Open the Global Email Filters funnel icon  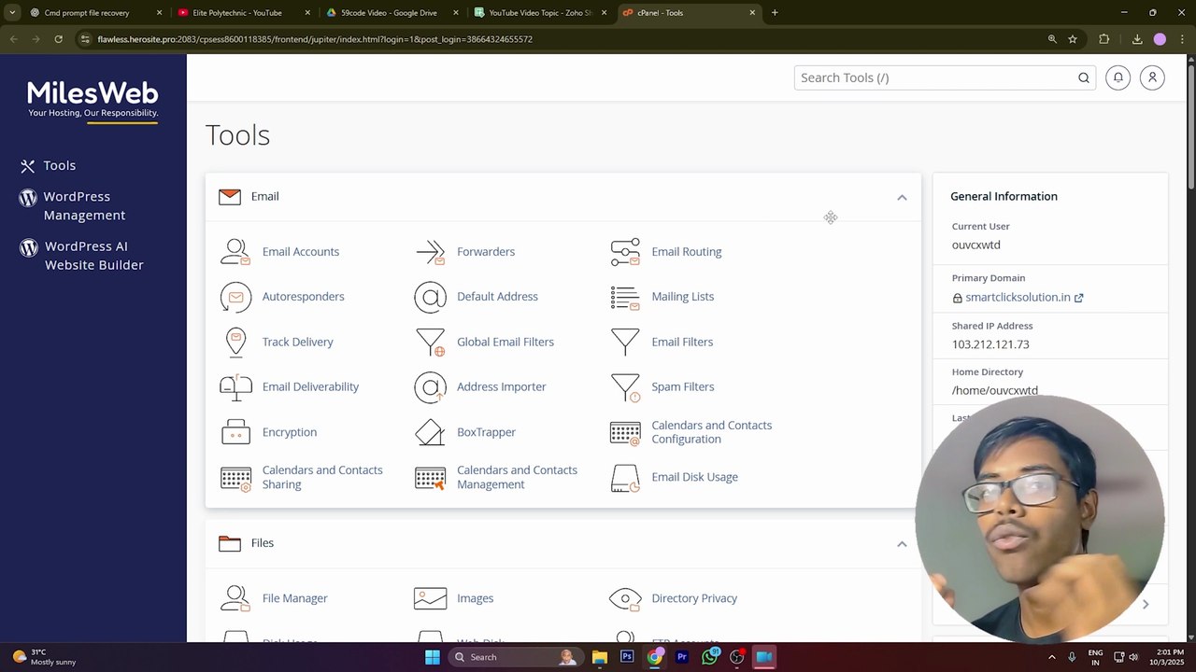click(430, 342)
